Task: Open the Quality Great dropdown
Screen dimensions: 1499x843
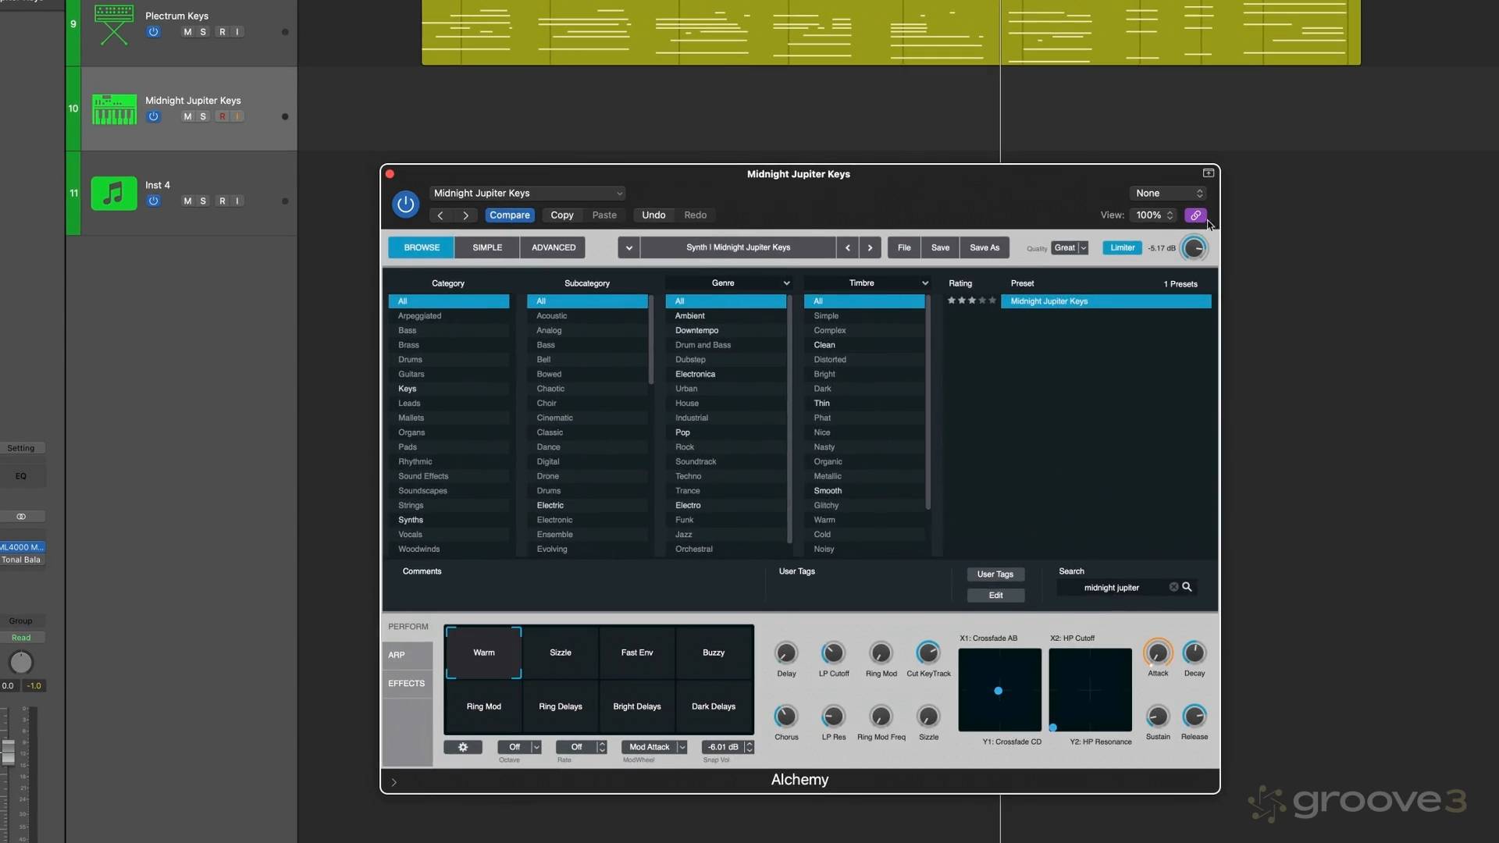Action: pos(1069,247)
